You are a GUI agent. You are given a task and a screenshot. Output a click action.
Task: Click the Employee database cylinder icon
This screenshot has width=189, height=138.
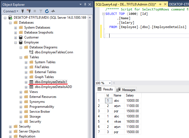click(x=21, y=42)
